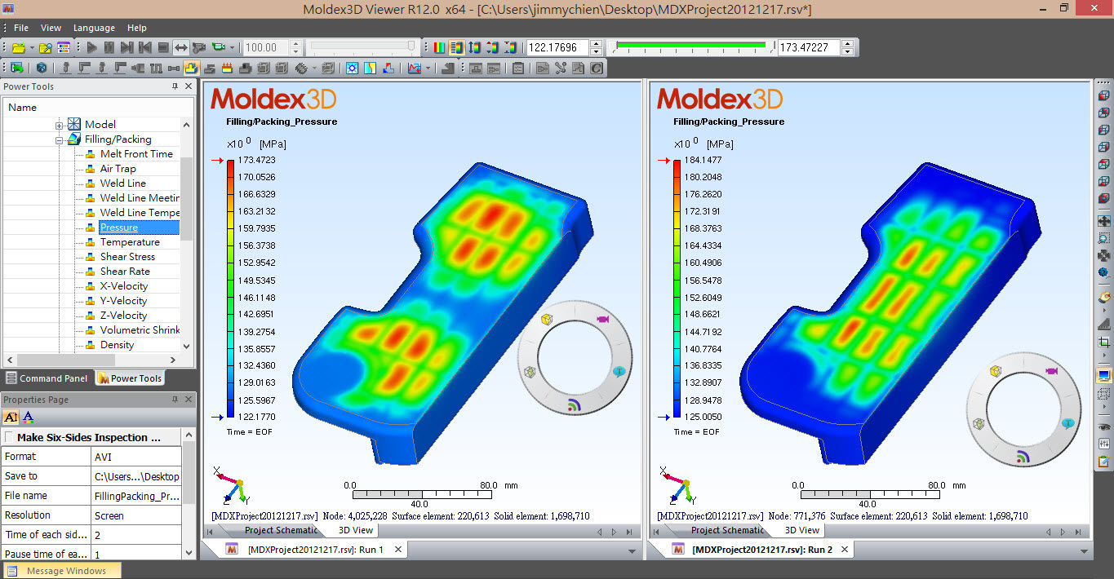This screenshot has width=1114, height=579.
Task: Close the Run 1 document tab
Action: tap(398, 550)
